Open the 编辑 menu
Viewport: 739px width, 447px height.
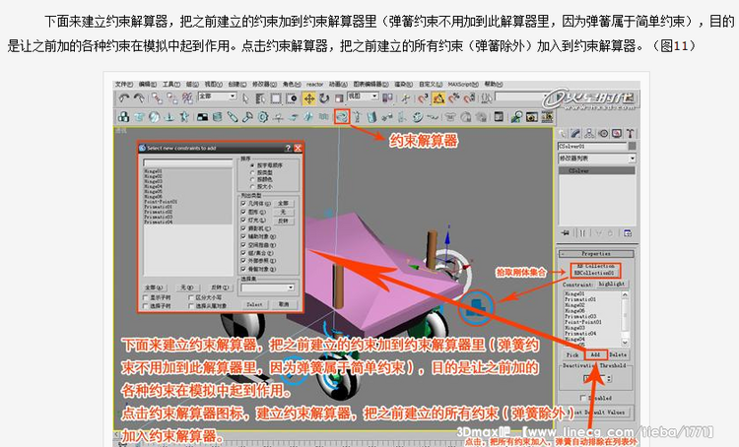tap(148, 84)
